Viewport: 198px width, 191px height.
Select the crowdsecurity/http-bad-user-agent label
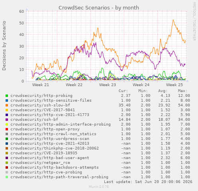coord(50,158)
